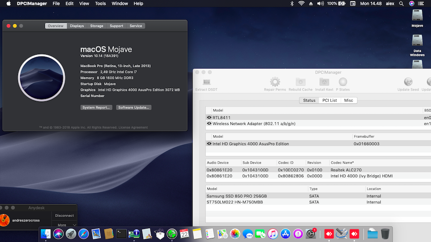Click the P States icon
The image size is (431, 242).
coord(343,82)
